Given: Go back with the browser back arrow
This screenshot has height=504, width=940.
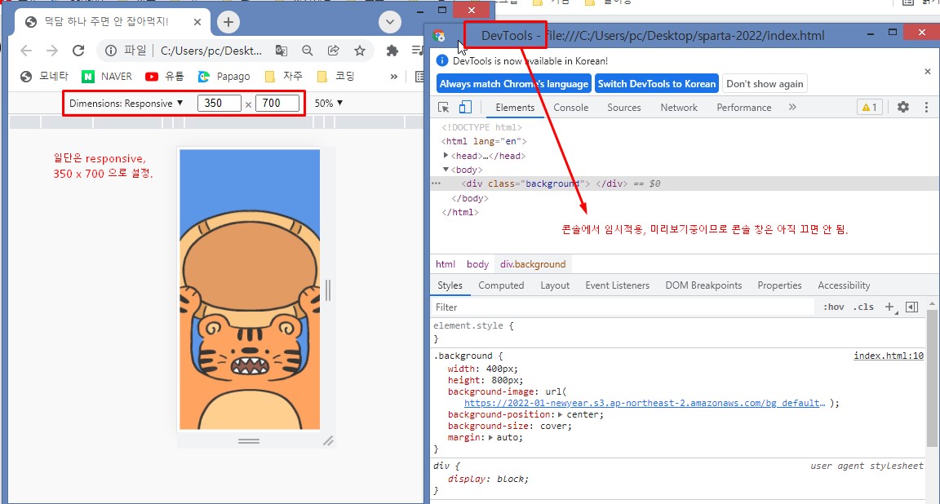Looking at the screenshot, I should pyautogui.click(x=26, y=51).
